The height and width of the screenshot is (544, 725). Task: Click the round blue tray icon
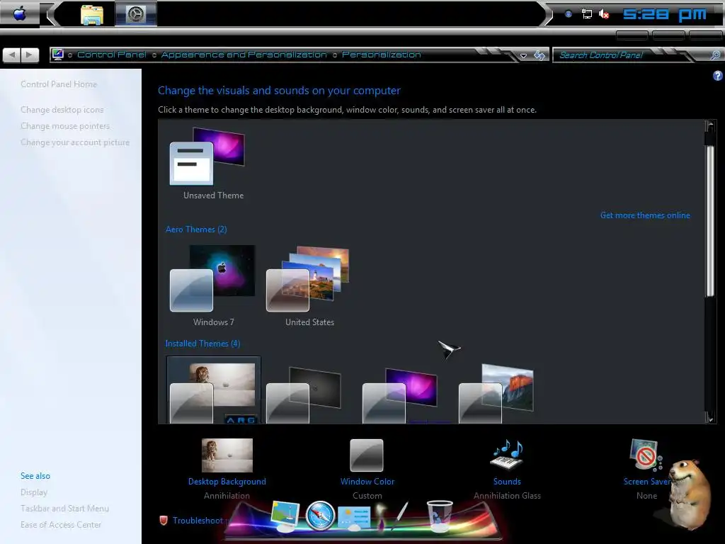(569, 14)
